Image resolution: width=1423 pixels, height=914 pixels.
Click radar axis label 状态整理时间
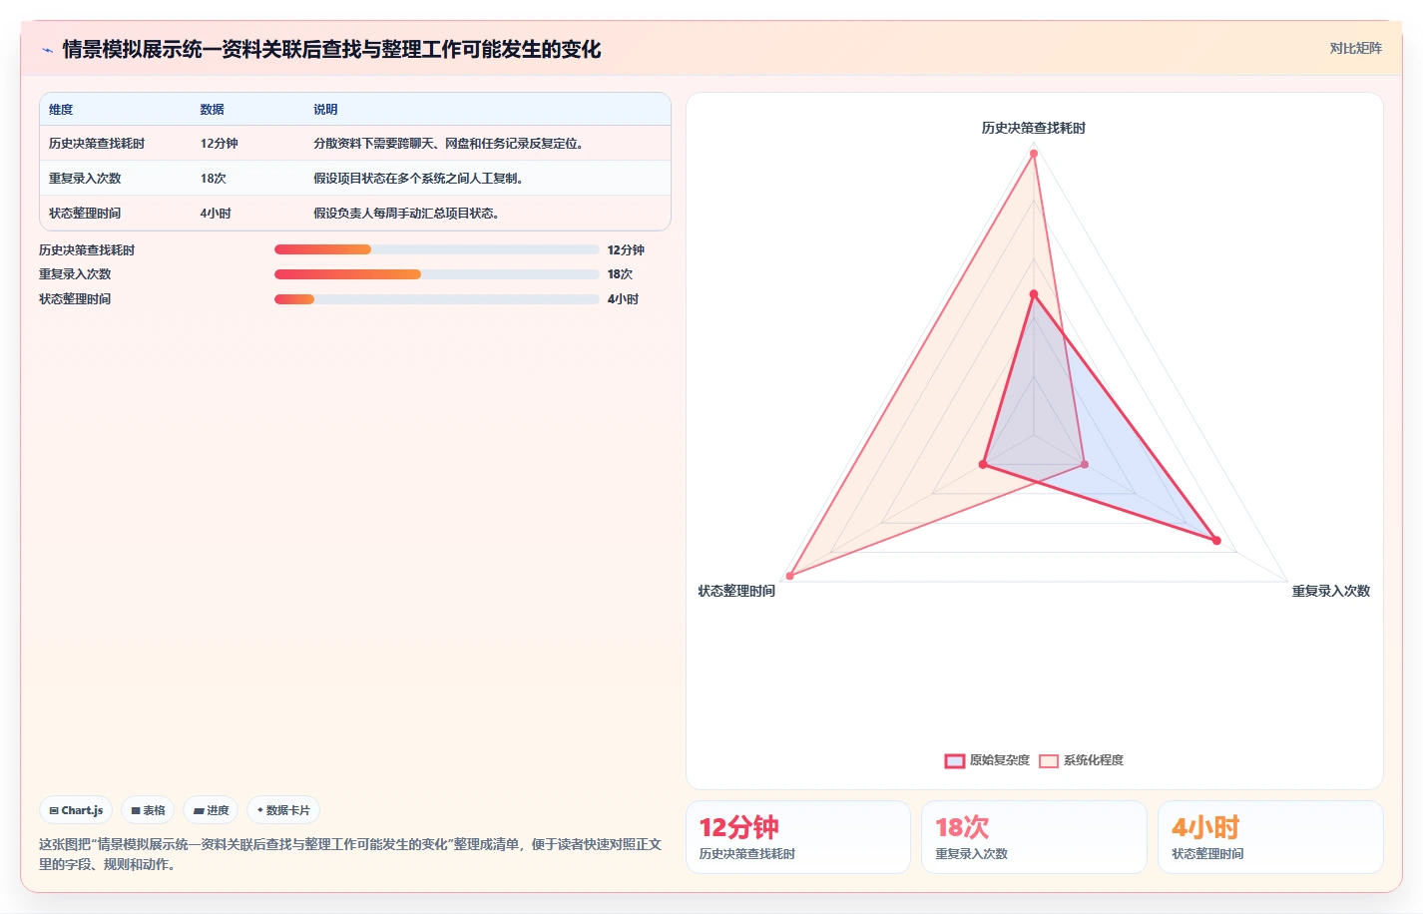pos(736,592)
